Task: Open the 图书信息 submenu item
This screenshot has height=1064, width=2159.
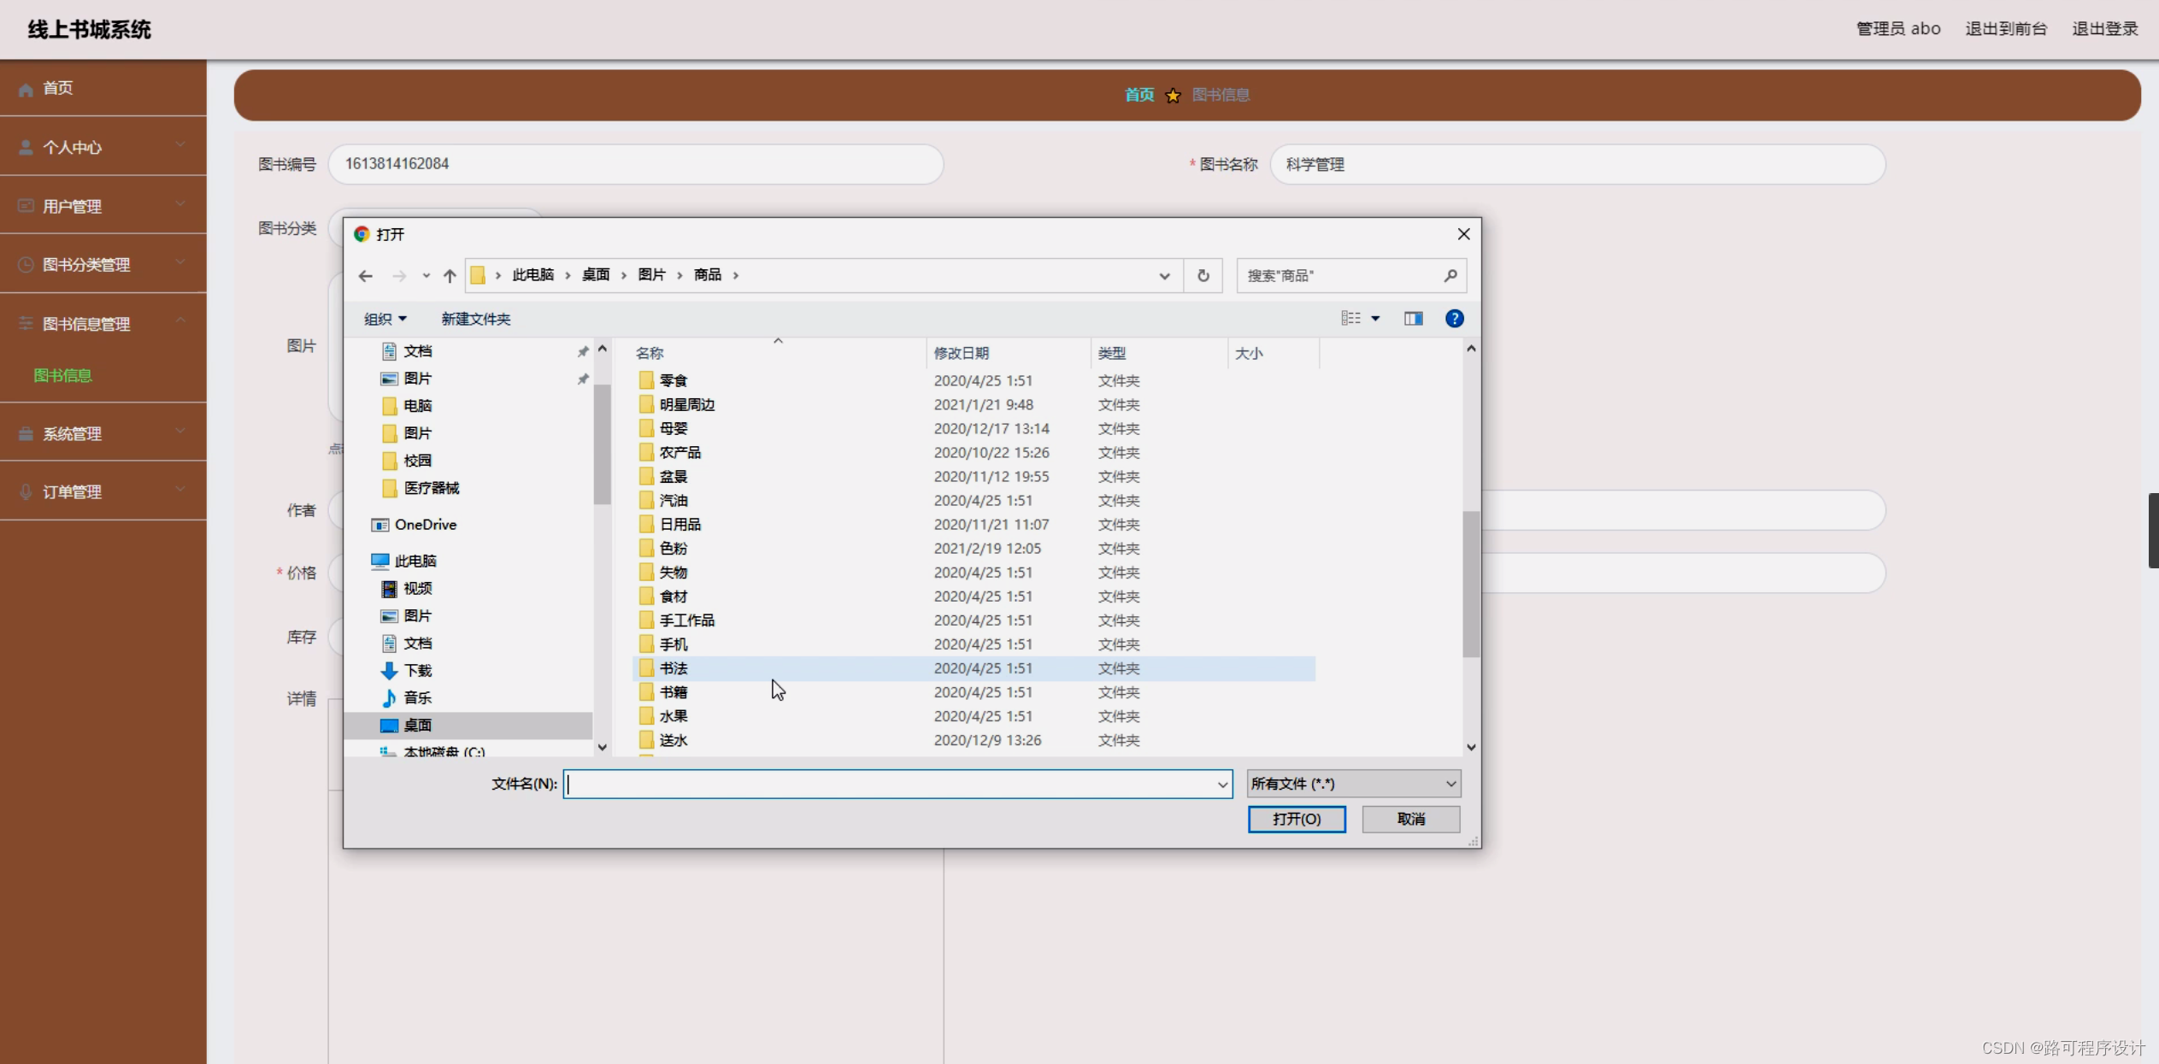Action: (x=62, y=375)
